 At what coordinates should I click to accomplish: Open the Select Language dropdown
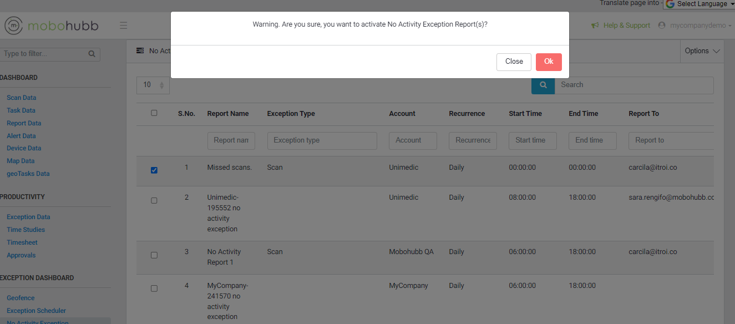[x=702, y=4]
